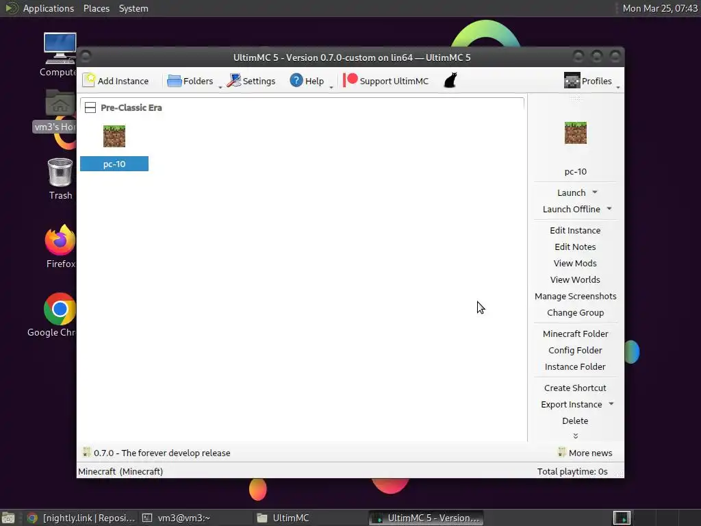Open View Worlds
The width and height of the screenshot is (701, 526).
[575, 280]
